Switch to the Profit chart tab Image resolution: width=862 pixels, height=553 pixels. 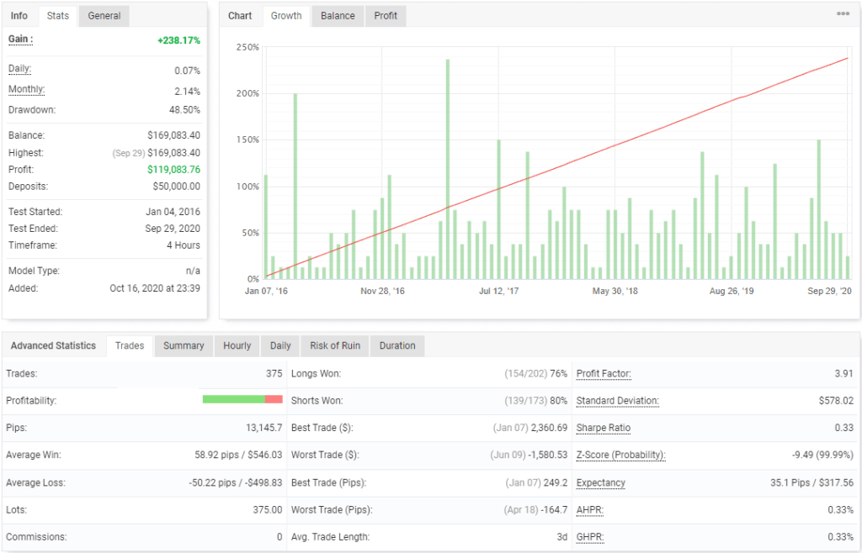click(x=385, y=15)
